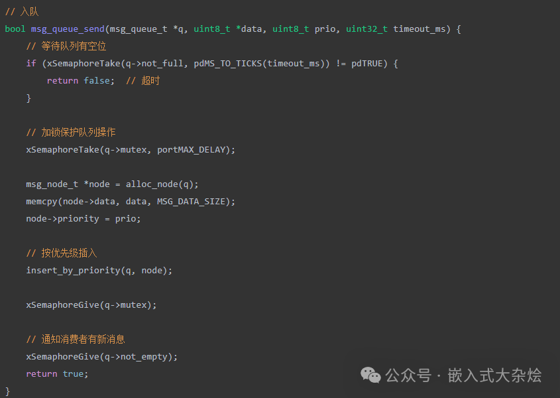Click the call "alloc_node(q)"
This screenshot has height=398, width=560.
(159, 184)
